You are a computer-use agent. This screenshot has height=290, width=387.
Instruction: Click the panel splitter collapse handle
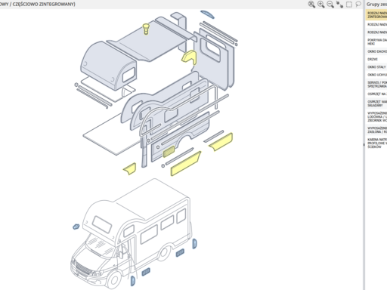364,145
